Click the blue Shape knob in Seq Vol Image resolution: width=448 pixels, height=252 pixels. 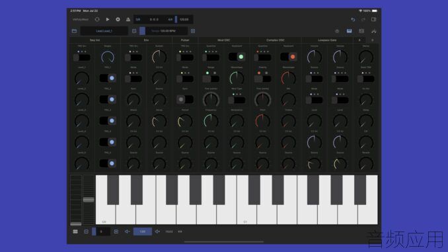(x=108, y=57)
